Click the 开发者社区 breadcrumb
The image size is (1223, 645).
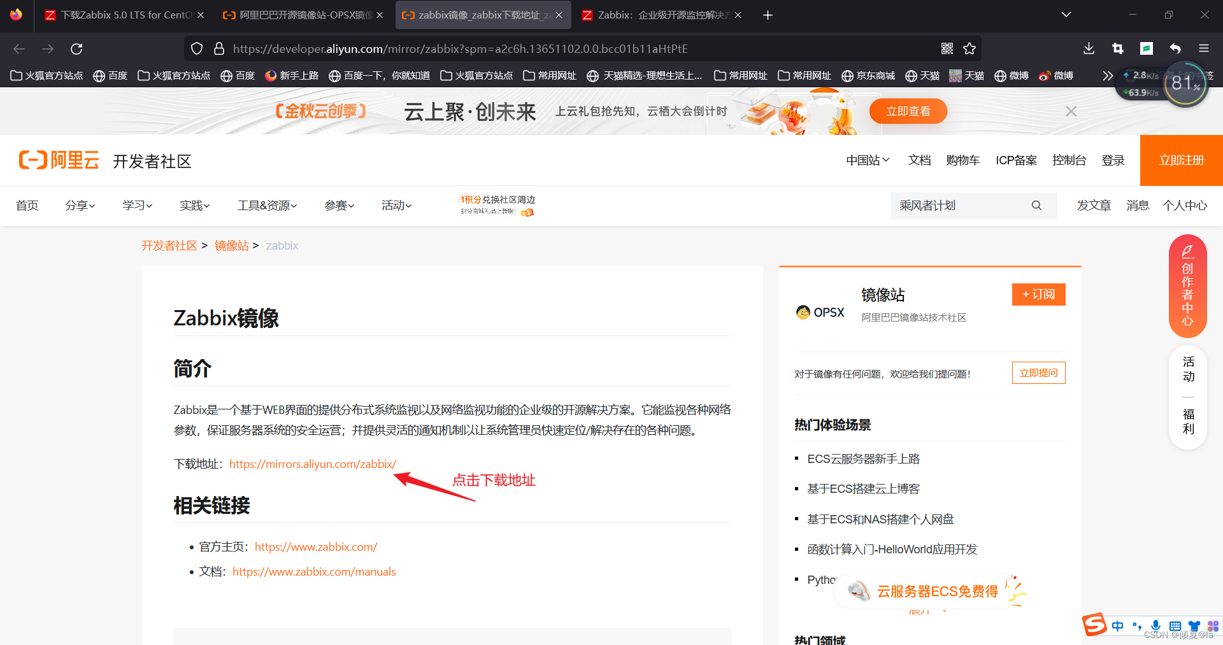(169, 246)
